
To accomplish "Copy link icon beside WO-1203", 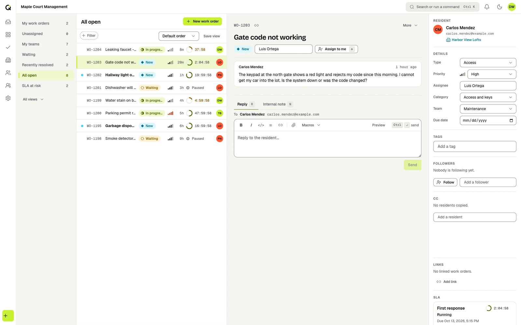I will tap(257, 25).
